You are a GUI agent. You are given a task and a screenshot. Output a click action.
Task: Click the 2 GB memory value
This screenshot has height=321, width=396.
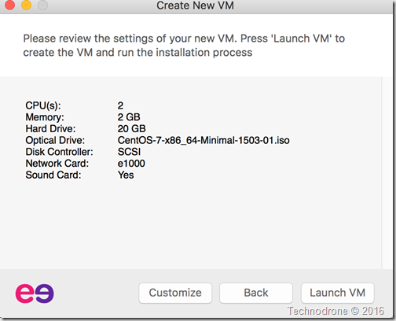(129, 117)
